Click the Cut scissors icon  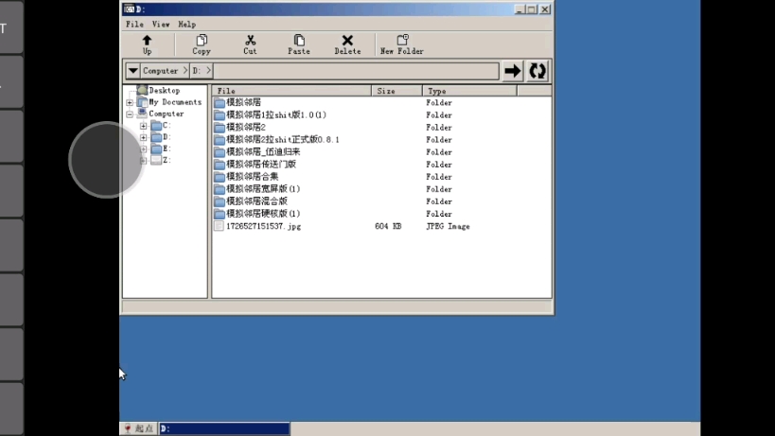click(250, 40)
